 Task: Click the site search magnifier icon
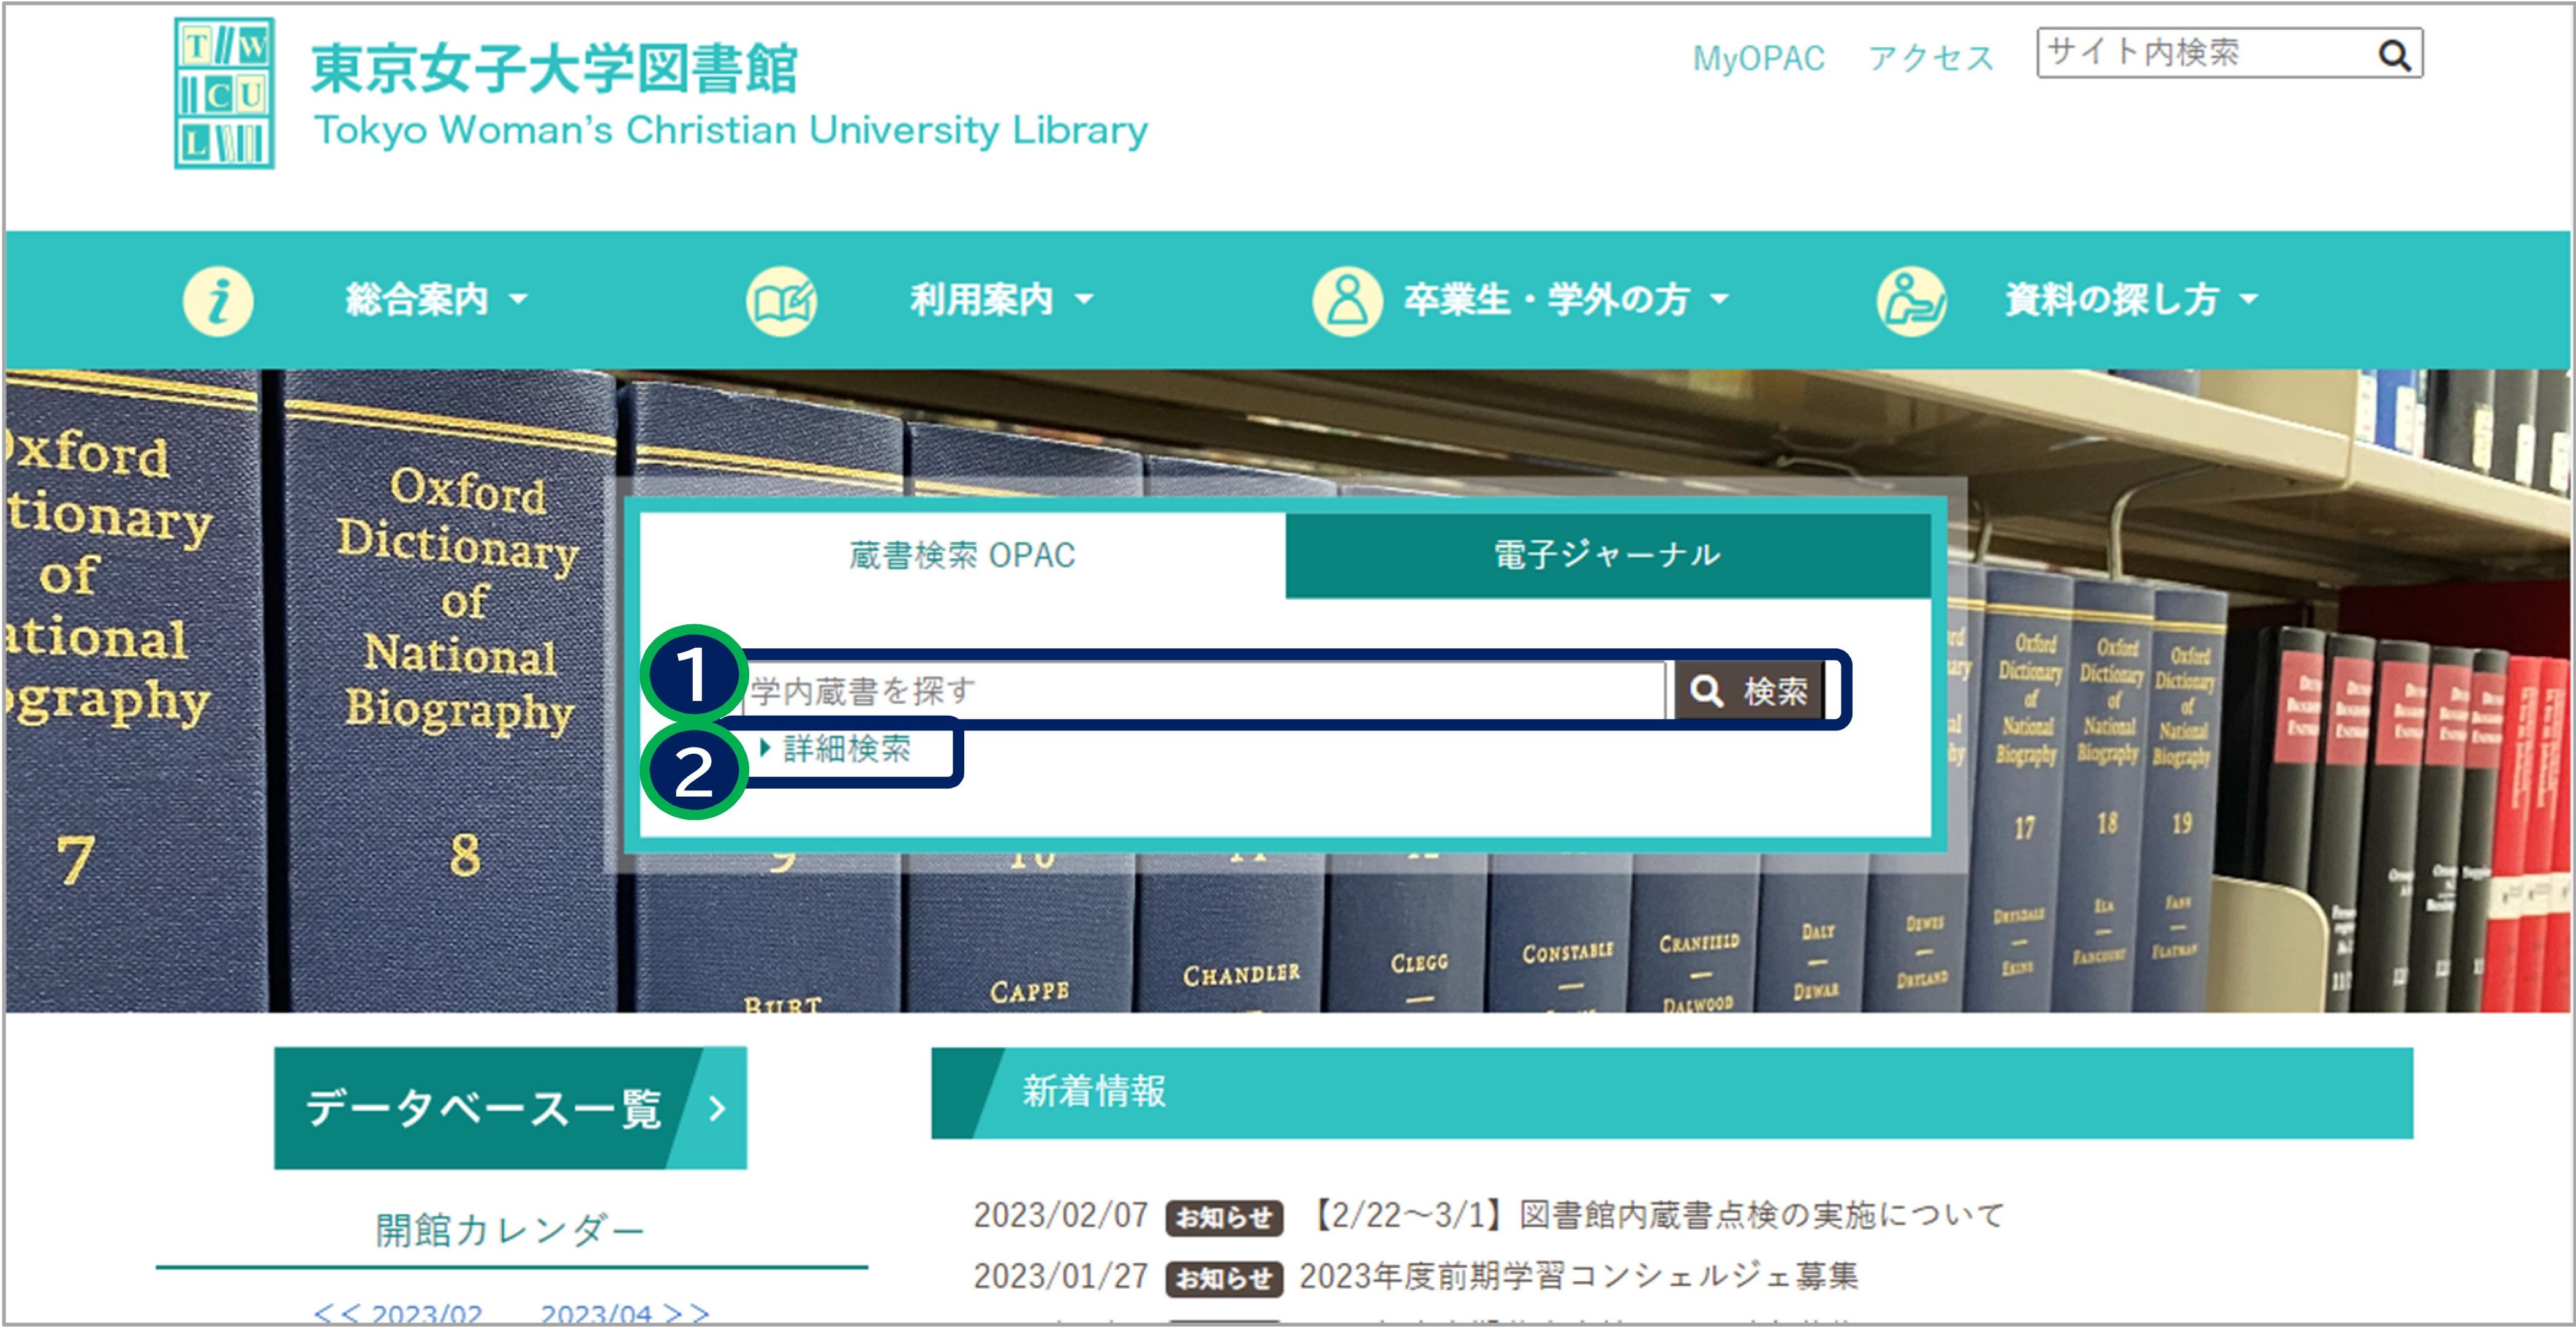click(x=2393, y=55)
